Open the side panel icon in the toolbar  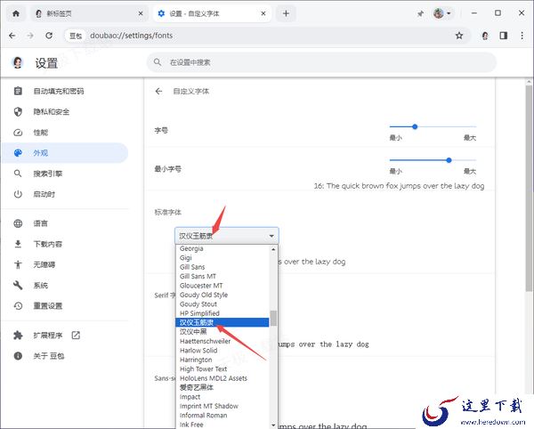click(503, 36)
